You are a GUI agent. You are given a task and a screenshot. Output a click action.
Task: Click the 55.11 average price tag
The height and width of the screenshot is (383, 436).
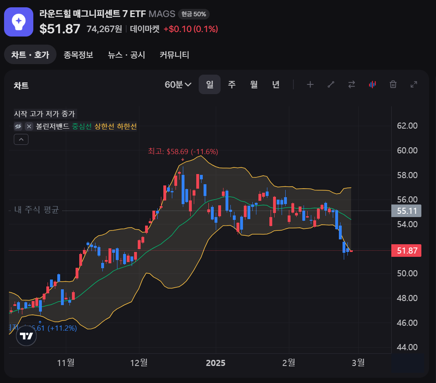[x=406, y=211]
